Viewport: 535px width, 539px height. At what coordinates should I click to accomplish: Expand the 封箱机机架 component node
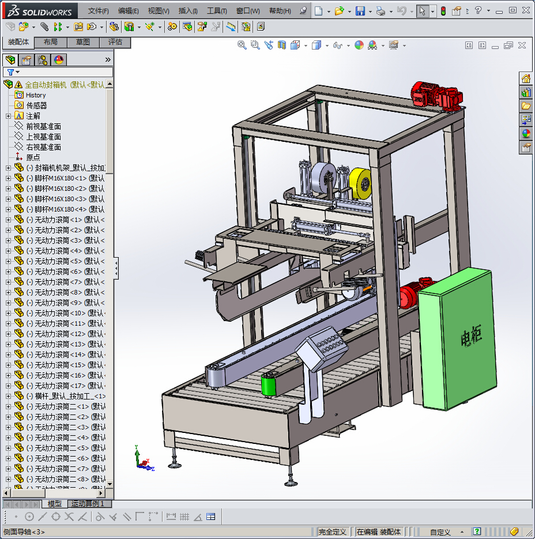tap(8, 168)
